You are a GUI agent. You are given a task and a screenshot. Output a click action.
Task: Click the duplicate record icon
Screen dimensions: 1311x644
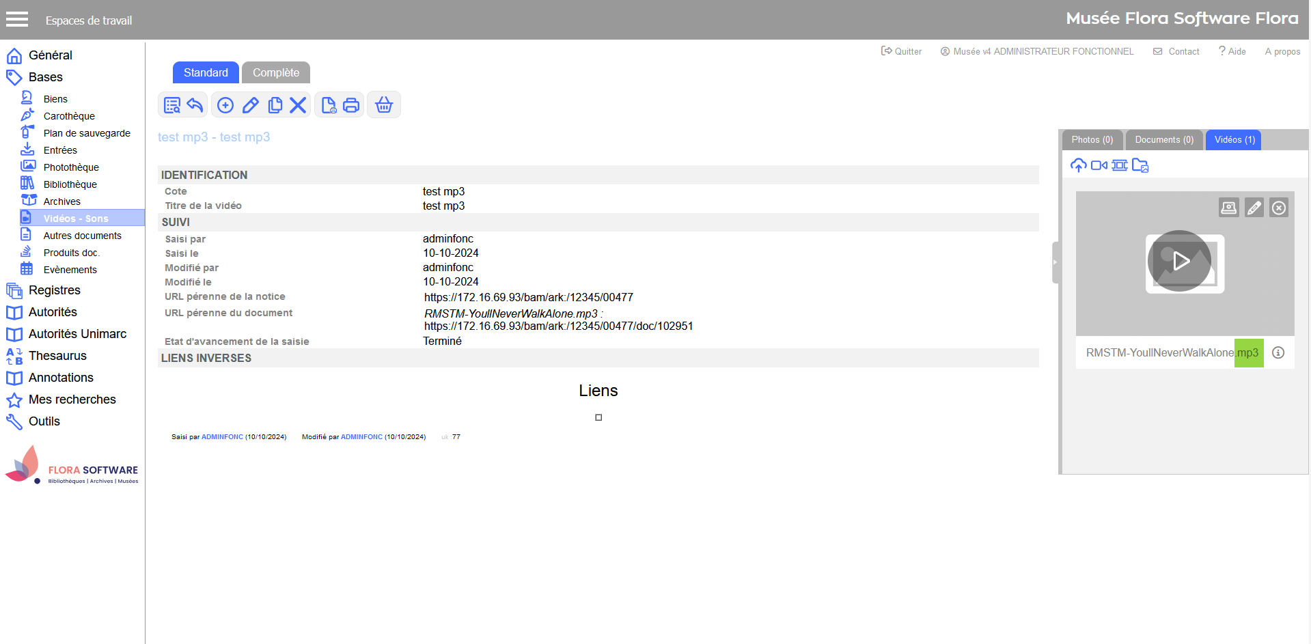(275, 105)
